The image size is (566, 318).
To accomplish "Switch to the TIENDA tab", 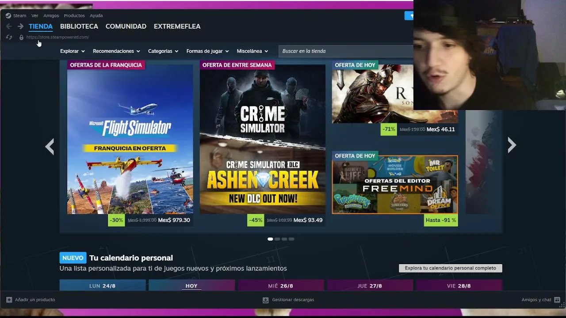I will point(41,26).
